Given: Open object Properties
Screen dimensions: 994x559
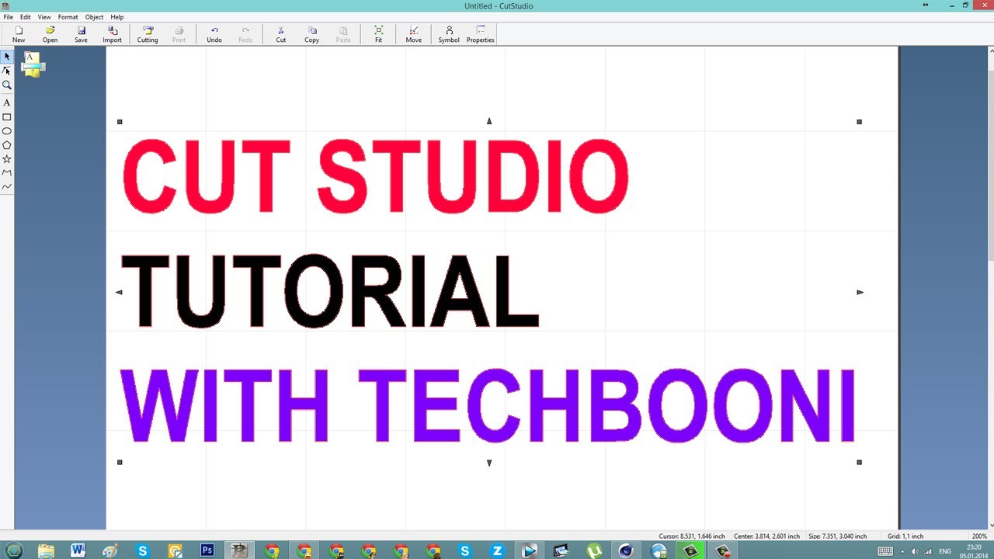Looking at the screenshot, I should point(481,34).
